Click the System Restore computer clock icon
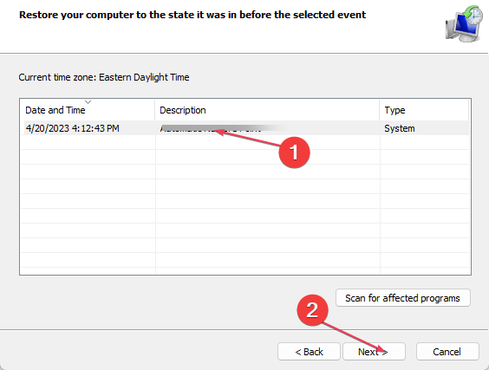Screen dimensions: 489x370 464,23
